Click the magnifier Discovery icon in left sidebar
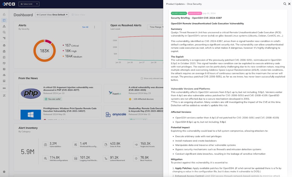Image resolution: width=292 pixels, height=177 pixels. [4, 32]
